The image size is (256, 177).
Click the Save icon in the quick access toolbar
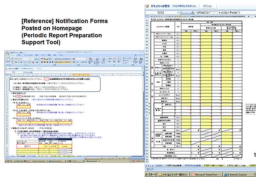[x=12, y=52]
